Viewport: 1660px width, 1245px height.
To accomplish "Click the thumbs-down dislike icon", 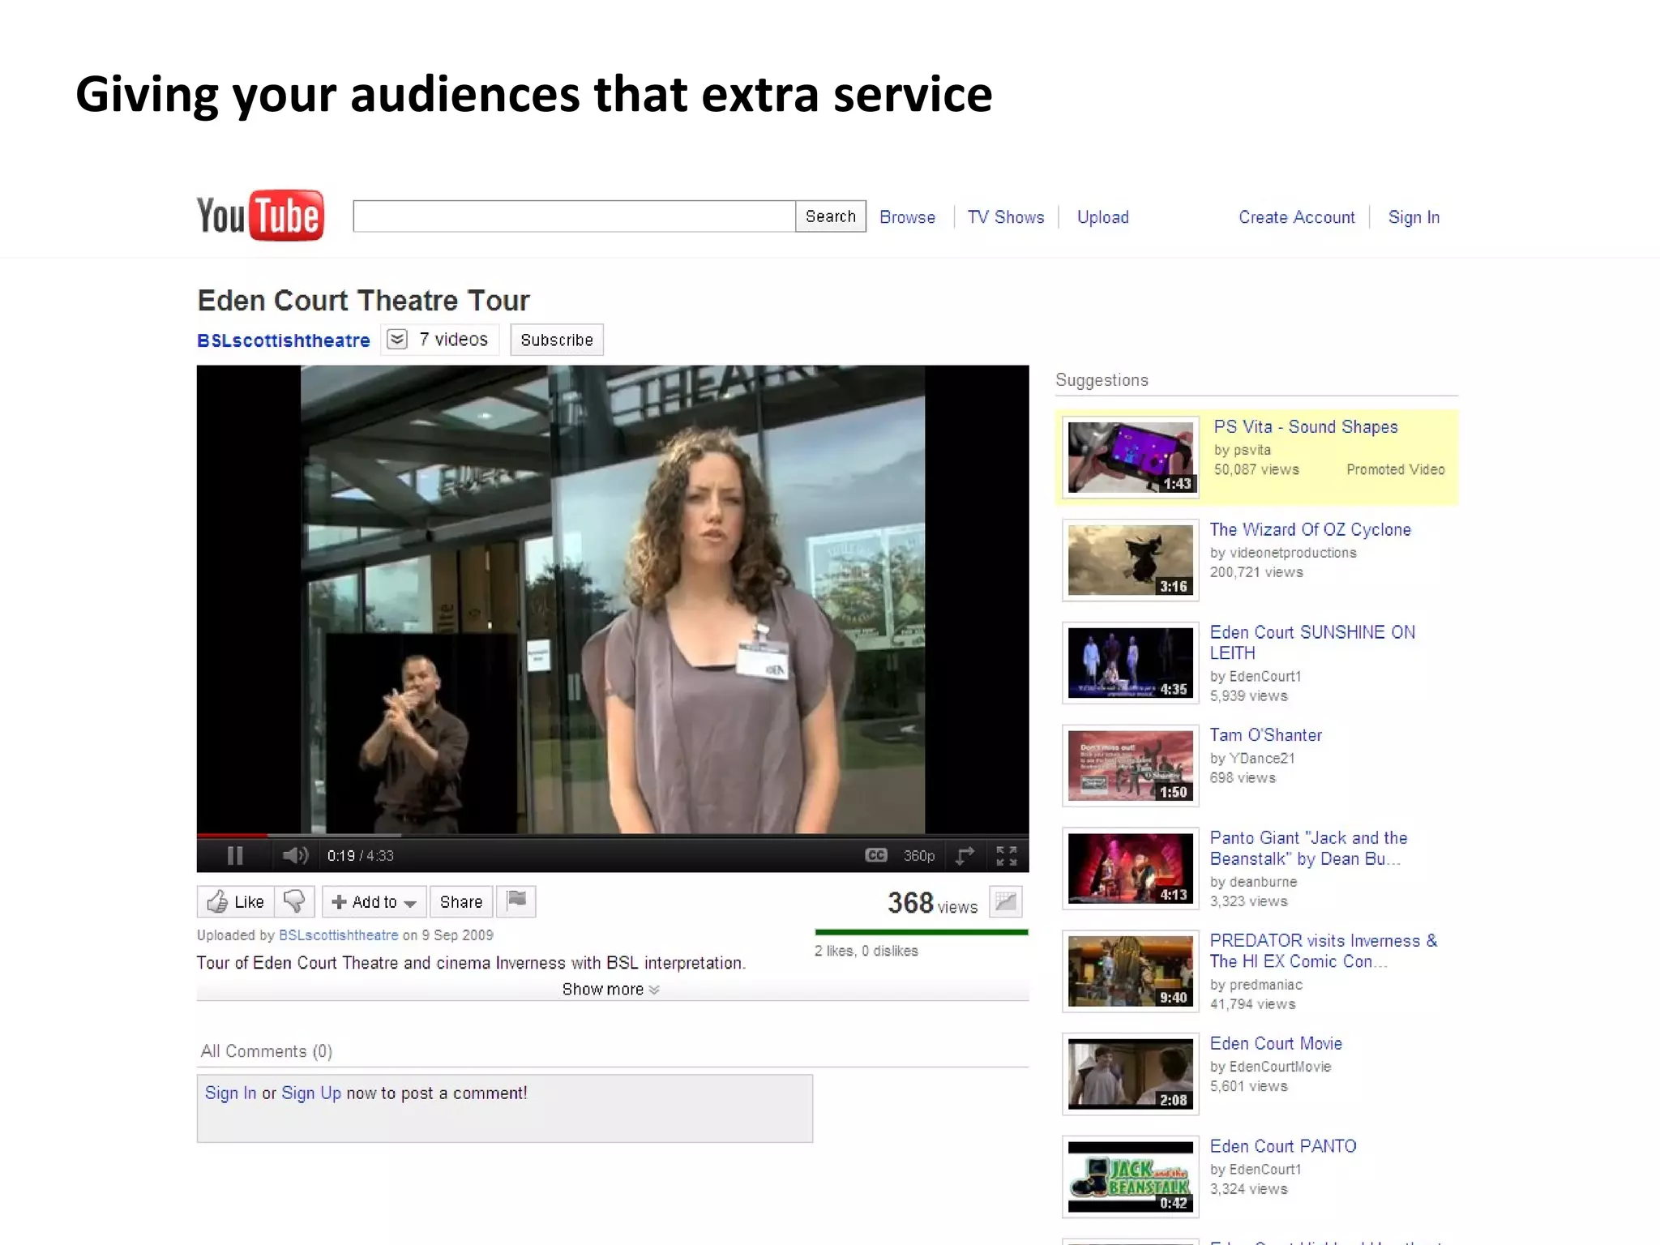I will pos(294,901).
